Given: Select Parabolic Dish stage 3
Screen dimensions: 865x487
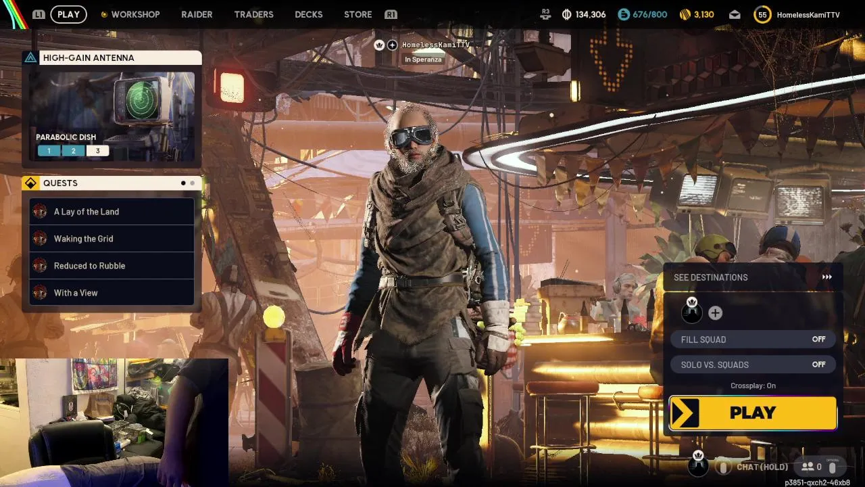Looking at the screenshot, I should (97, 151).
